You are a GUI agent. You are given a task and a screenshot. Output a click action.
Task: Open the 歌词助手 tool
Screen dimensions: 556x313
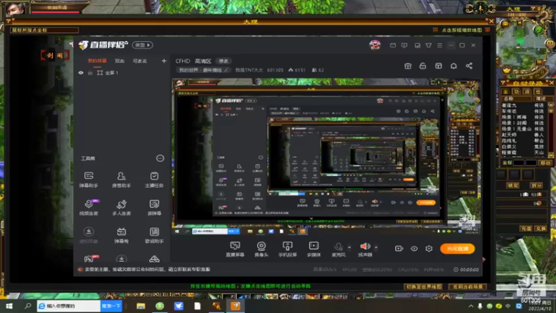154,235
